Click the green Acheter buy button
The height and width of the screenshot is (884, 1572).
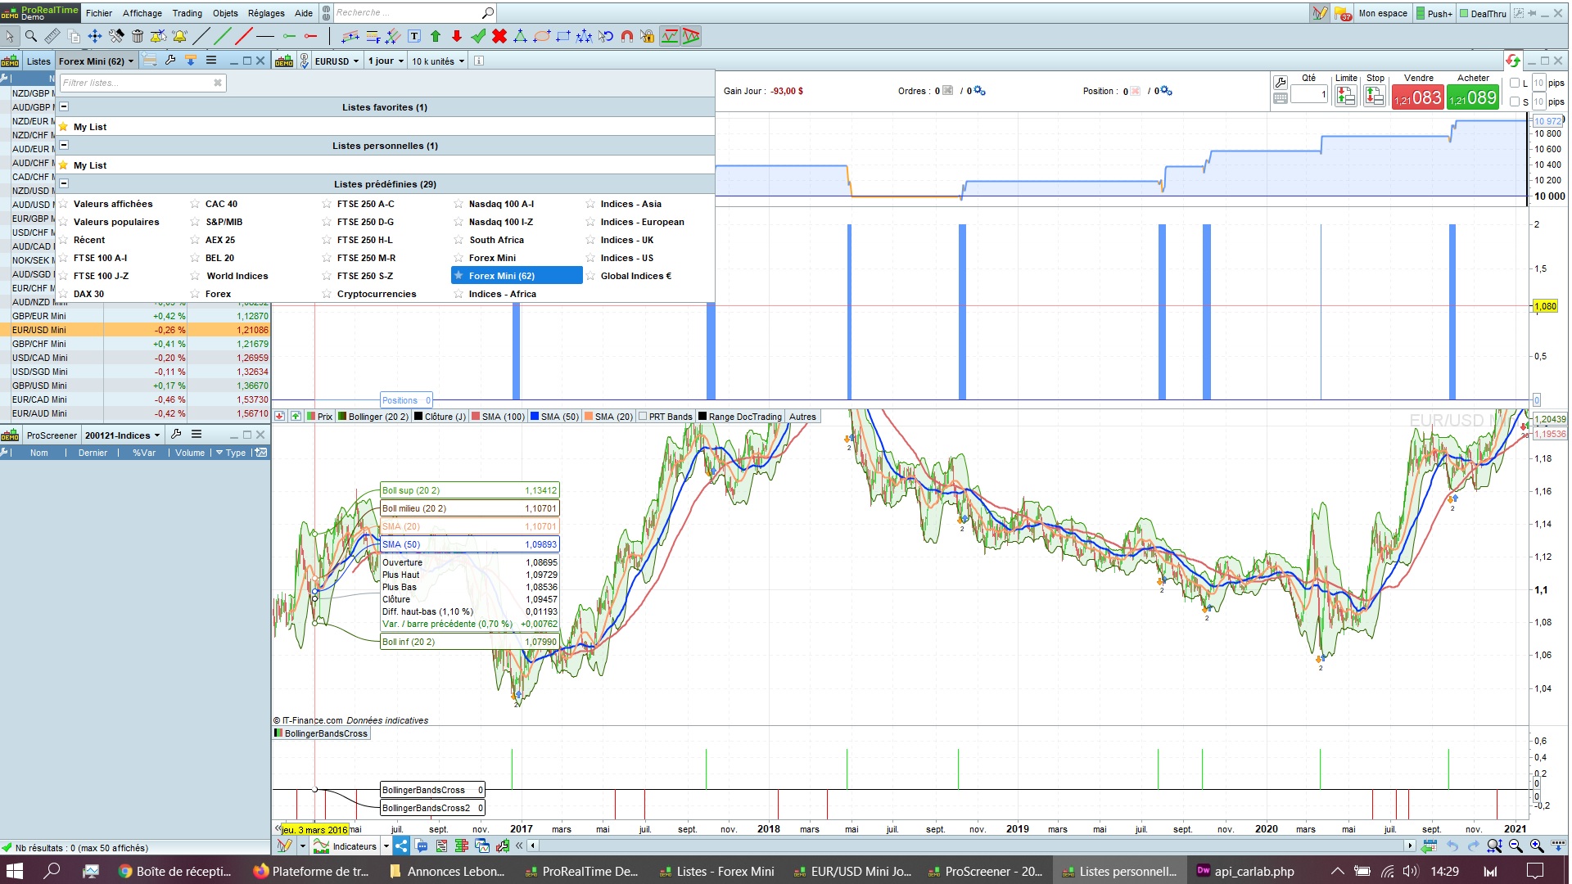tap(1473, 98)
